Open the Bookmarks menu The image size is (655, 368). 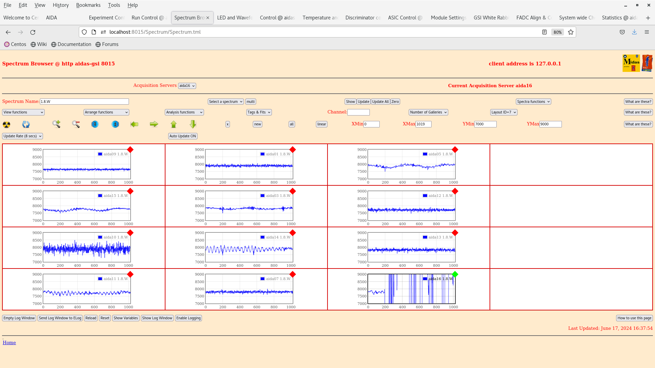pos(88,5)
